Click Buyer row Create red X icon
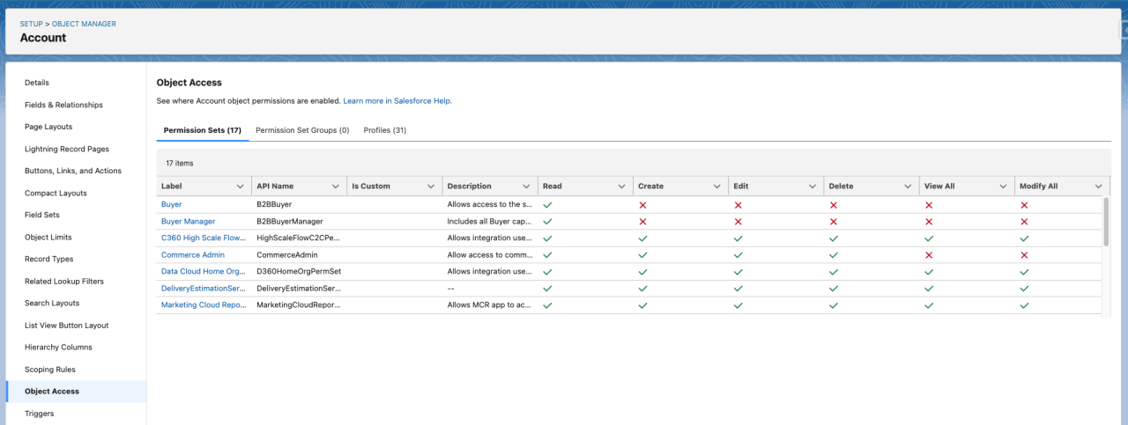Image resolution: width=1128 pixels, height=425 pixels. (x=642, y=204)
